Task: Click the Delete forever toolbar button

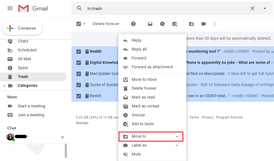Action: click(x=106, y=24)
